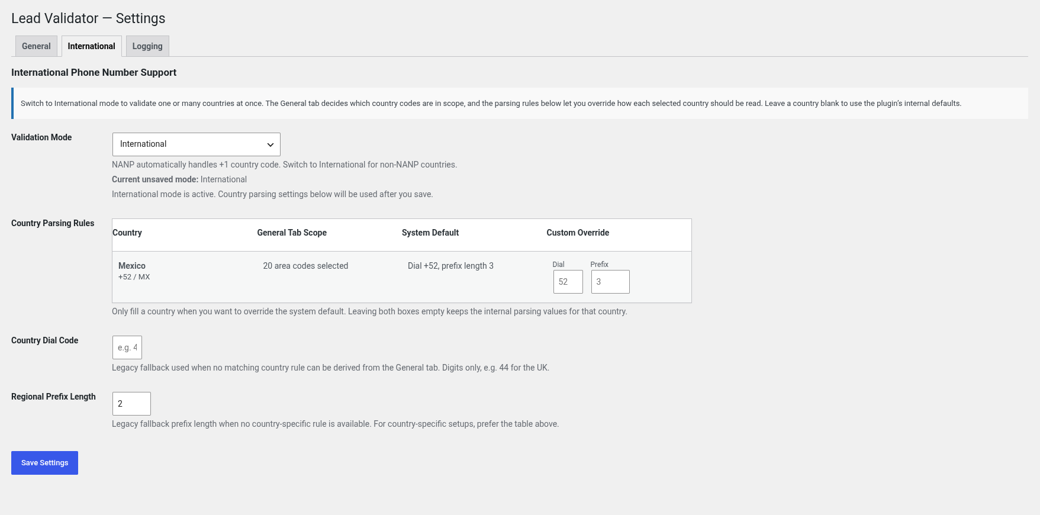Image resolution: width=1040 pixels, height=515 pixels.
Task: Focus the Regional Prefix Length input
Action: pos(131,404)
